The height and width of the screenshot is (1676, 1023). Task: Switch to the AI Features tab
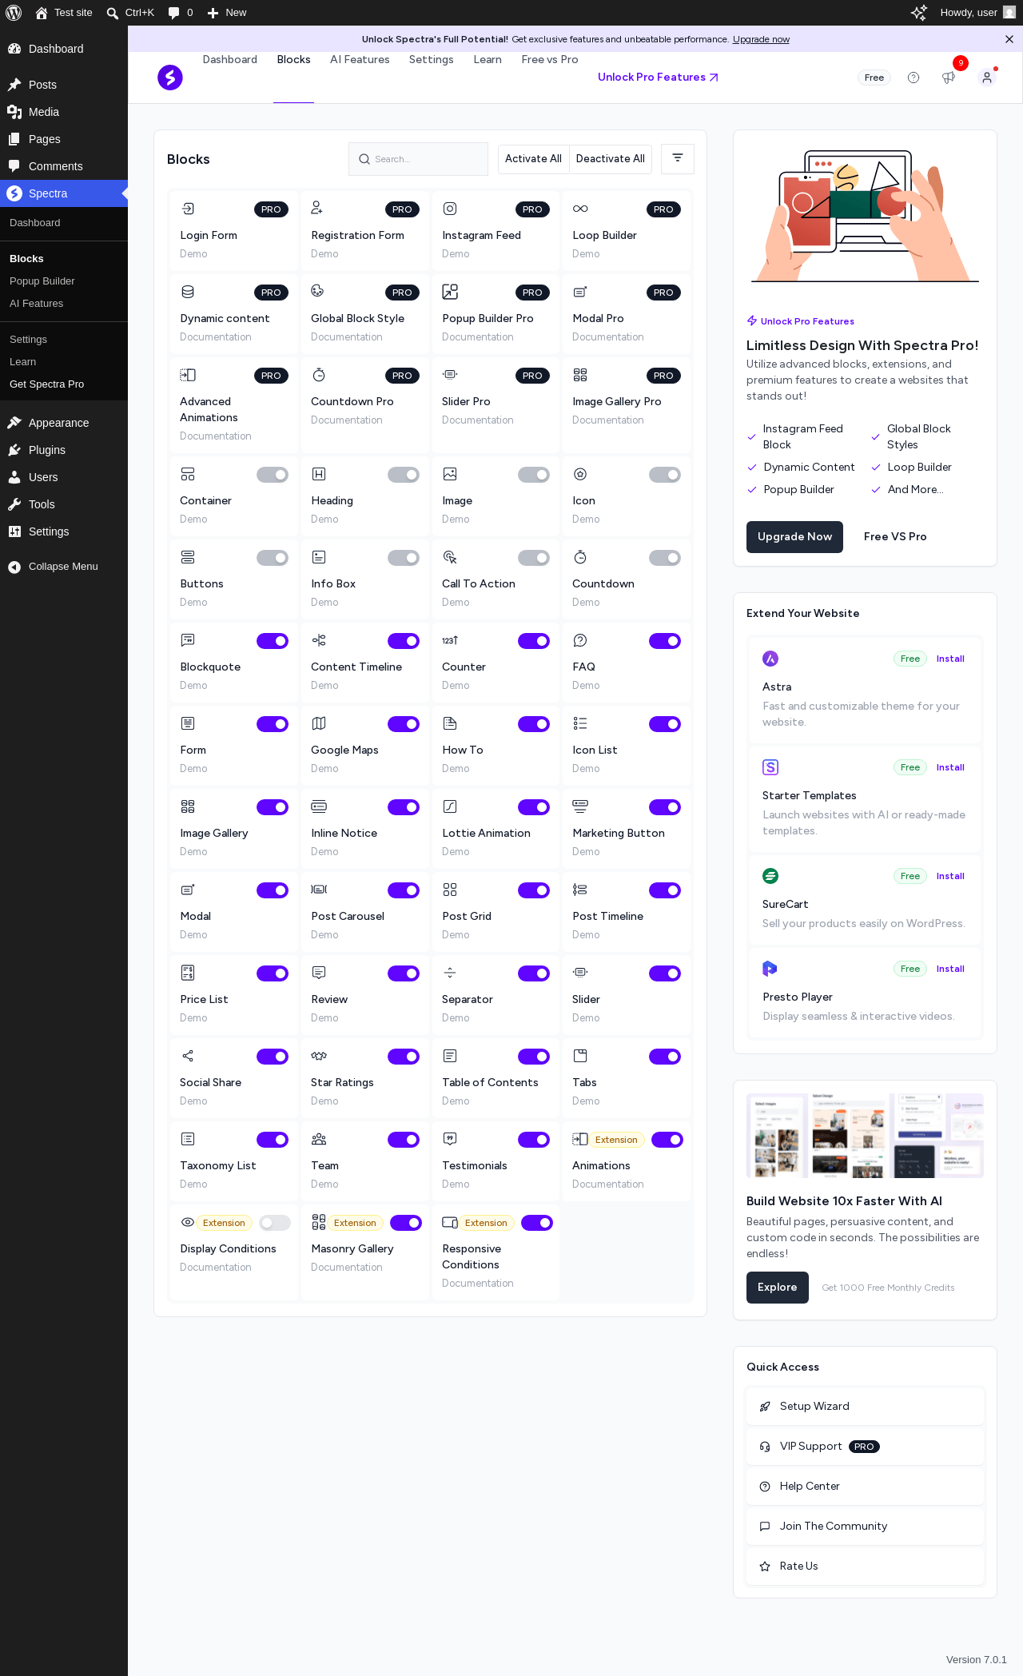(x=360, y=60)
